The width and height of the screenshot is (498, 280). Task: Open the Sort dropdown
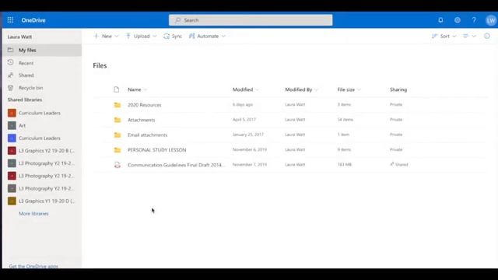(x=444, y=37)
